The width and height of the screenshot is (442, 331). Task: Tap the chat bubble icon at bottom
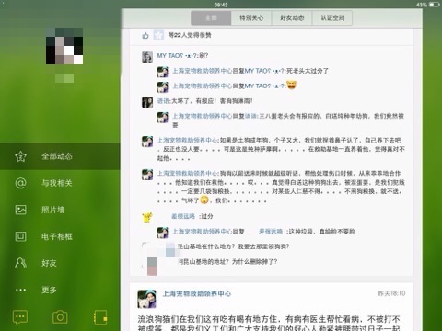point(20,317)
